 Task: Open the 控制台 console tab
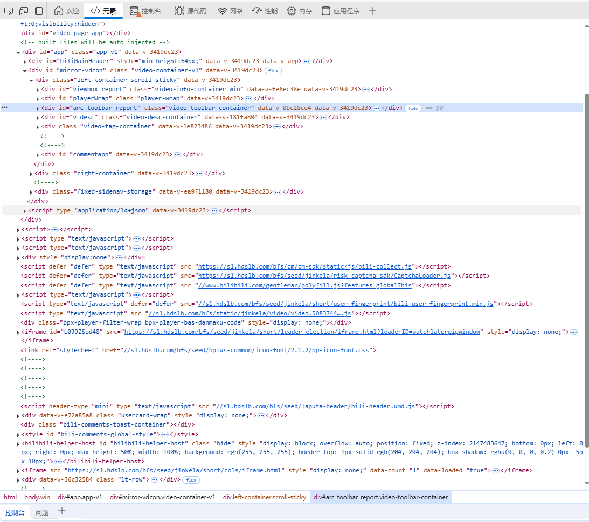145,11
